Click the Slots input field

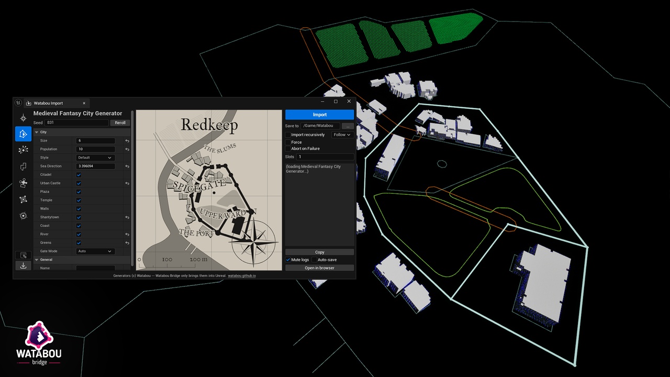(x=325, y=157)
